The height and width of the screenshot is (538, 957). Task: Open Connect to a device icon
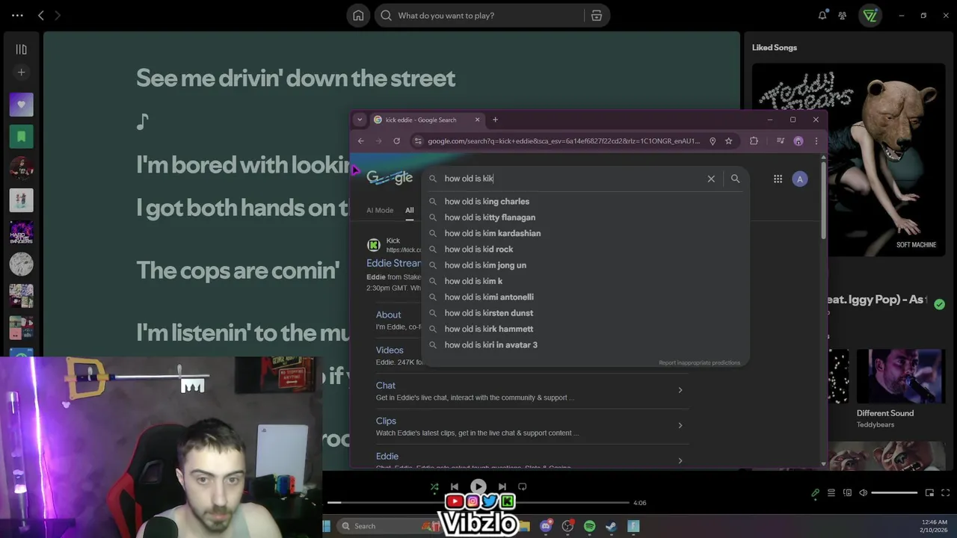click(847, 493)
